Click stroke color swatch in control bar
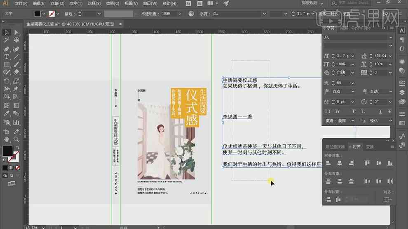 52,14
